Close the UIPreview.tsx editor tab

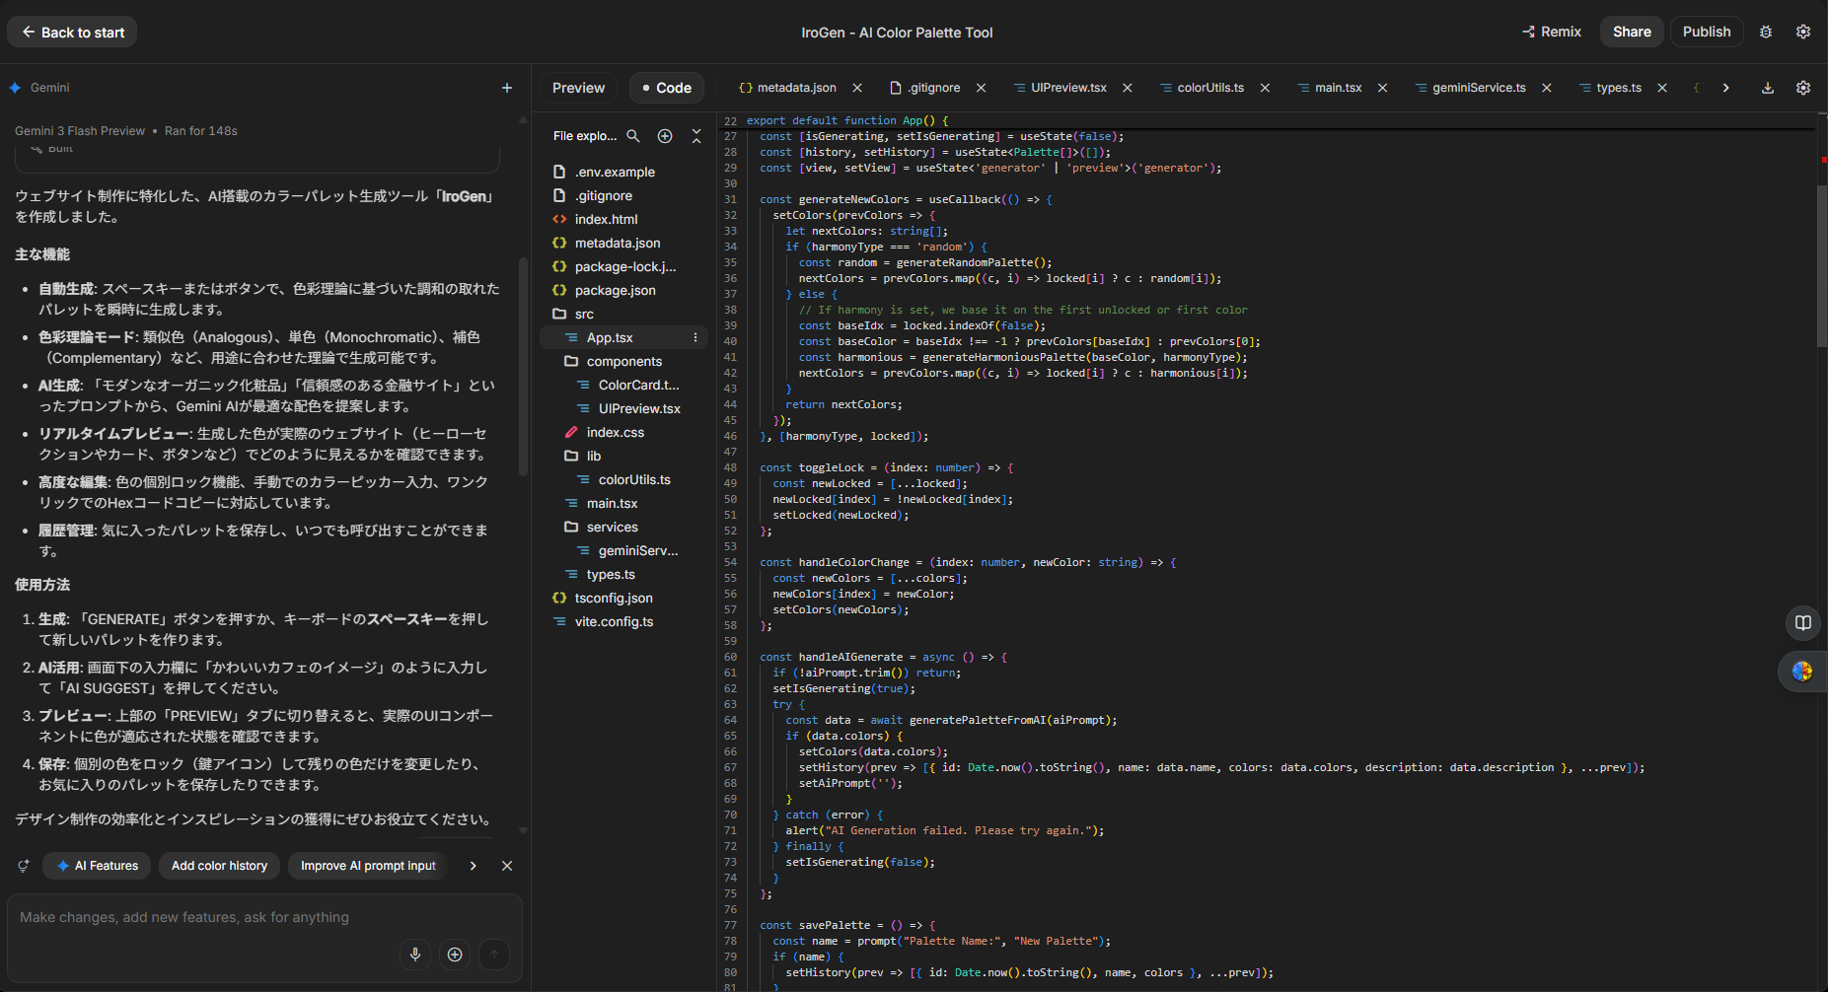(1128, 88)
